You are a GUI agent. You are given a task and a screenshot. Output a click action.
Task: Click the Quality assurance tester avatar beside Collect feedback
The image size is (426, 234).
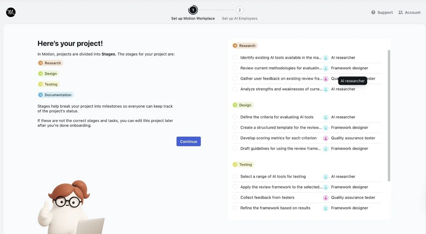pos(325,197)
